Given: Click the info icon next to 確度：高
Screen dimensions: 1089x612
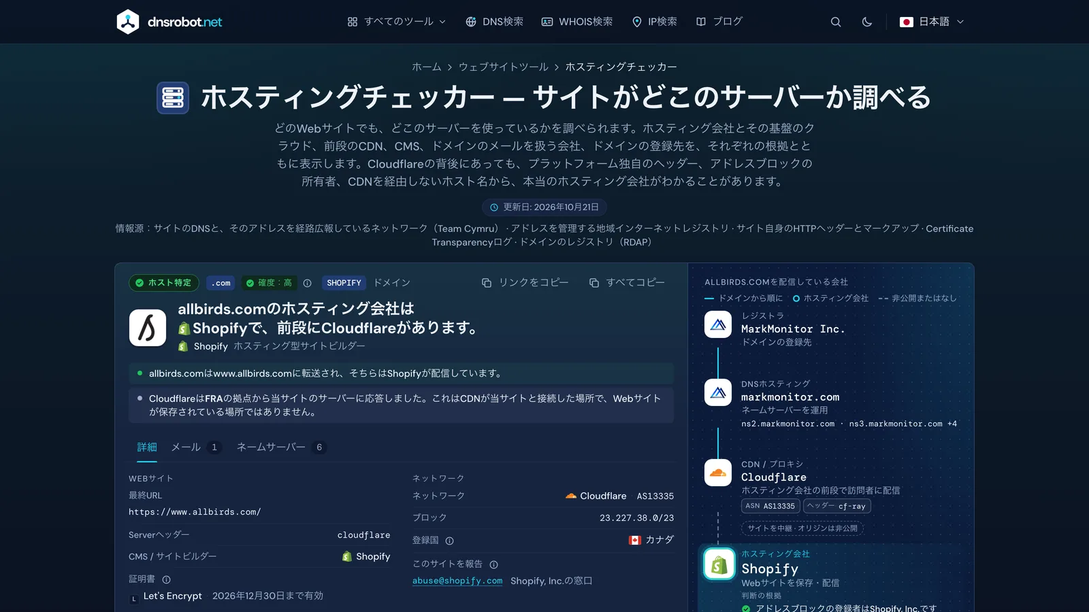Looking at the screenshot, I should (x=307, y=283).
